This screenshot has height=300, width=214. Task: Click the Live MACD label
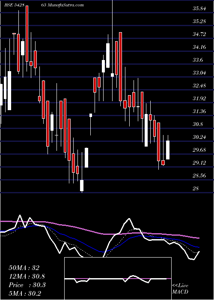(x=180, y=289)
